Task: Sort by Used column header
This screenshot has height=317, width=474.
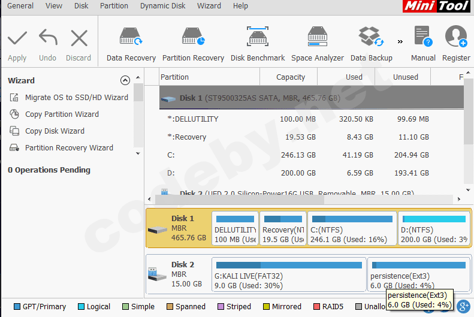Action: click(346, 77)
